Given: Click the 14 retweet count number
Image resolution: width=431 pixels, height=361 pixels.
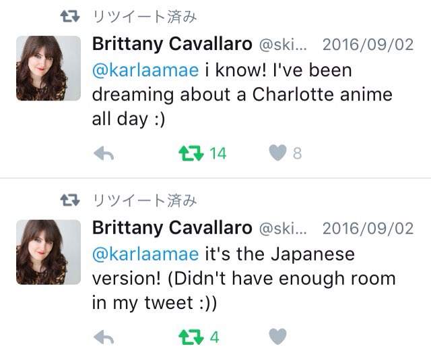Looking at the screenshot, I should 218,154.
